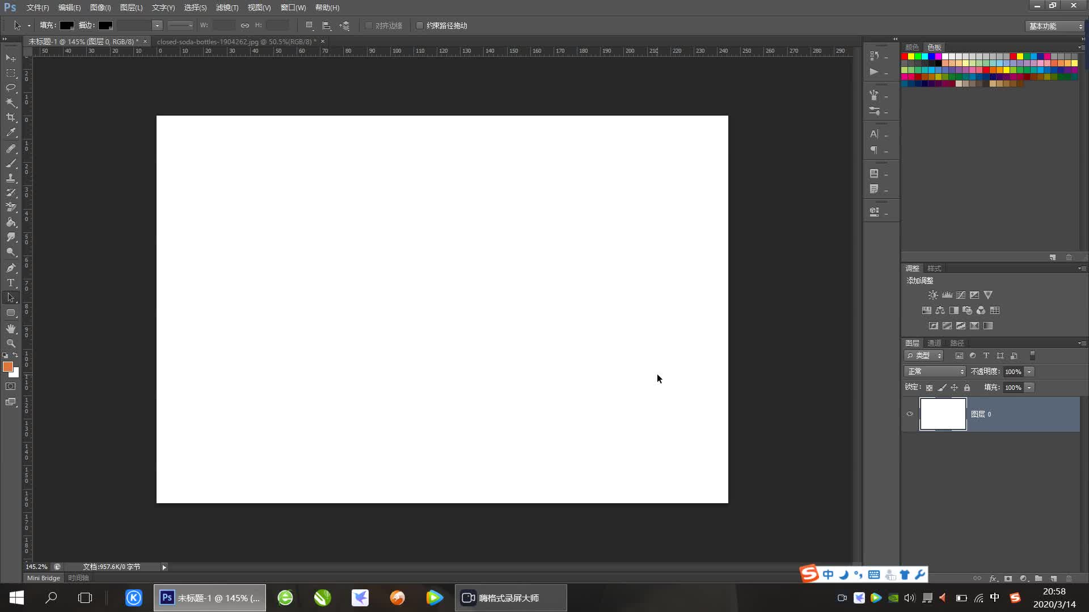Open the 基本功能 workspace dropdown

point(1055,26)
